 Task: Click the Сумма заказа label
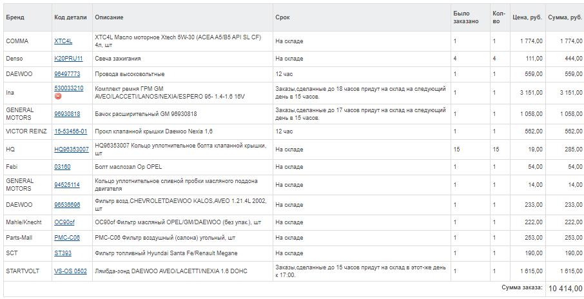pyautogui.click(x=522, y=287)
